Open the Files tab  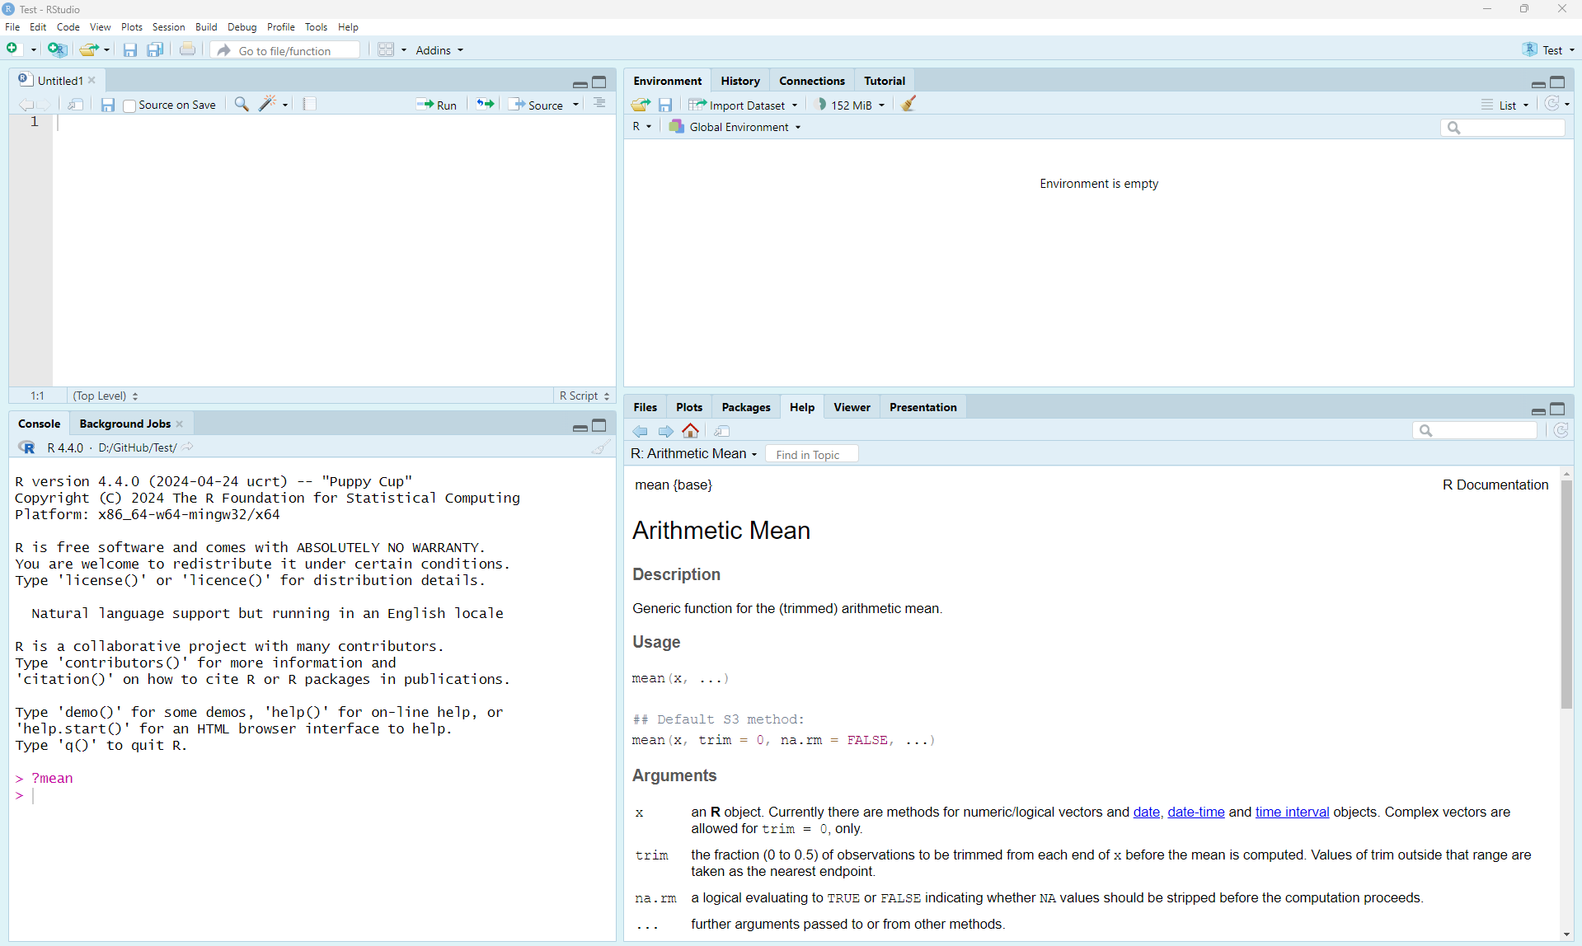[x=645, y=407]
